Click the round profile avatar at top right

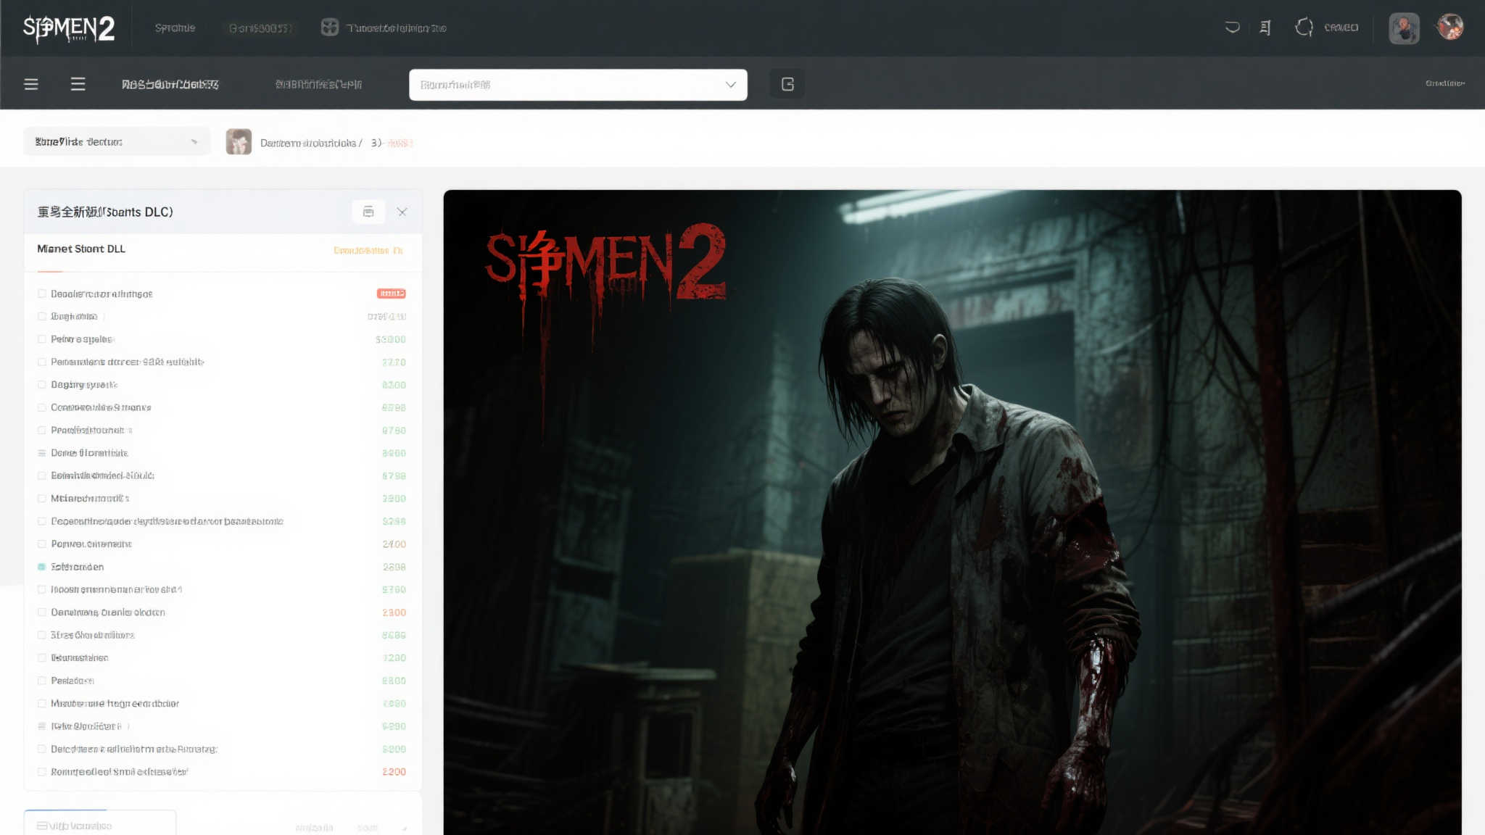[1449, 28]
